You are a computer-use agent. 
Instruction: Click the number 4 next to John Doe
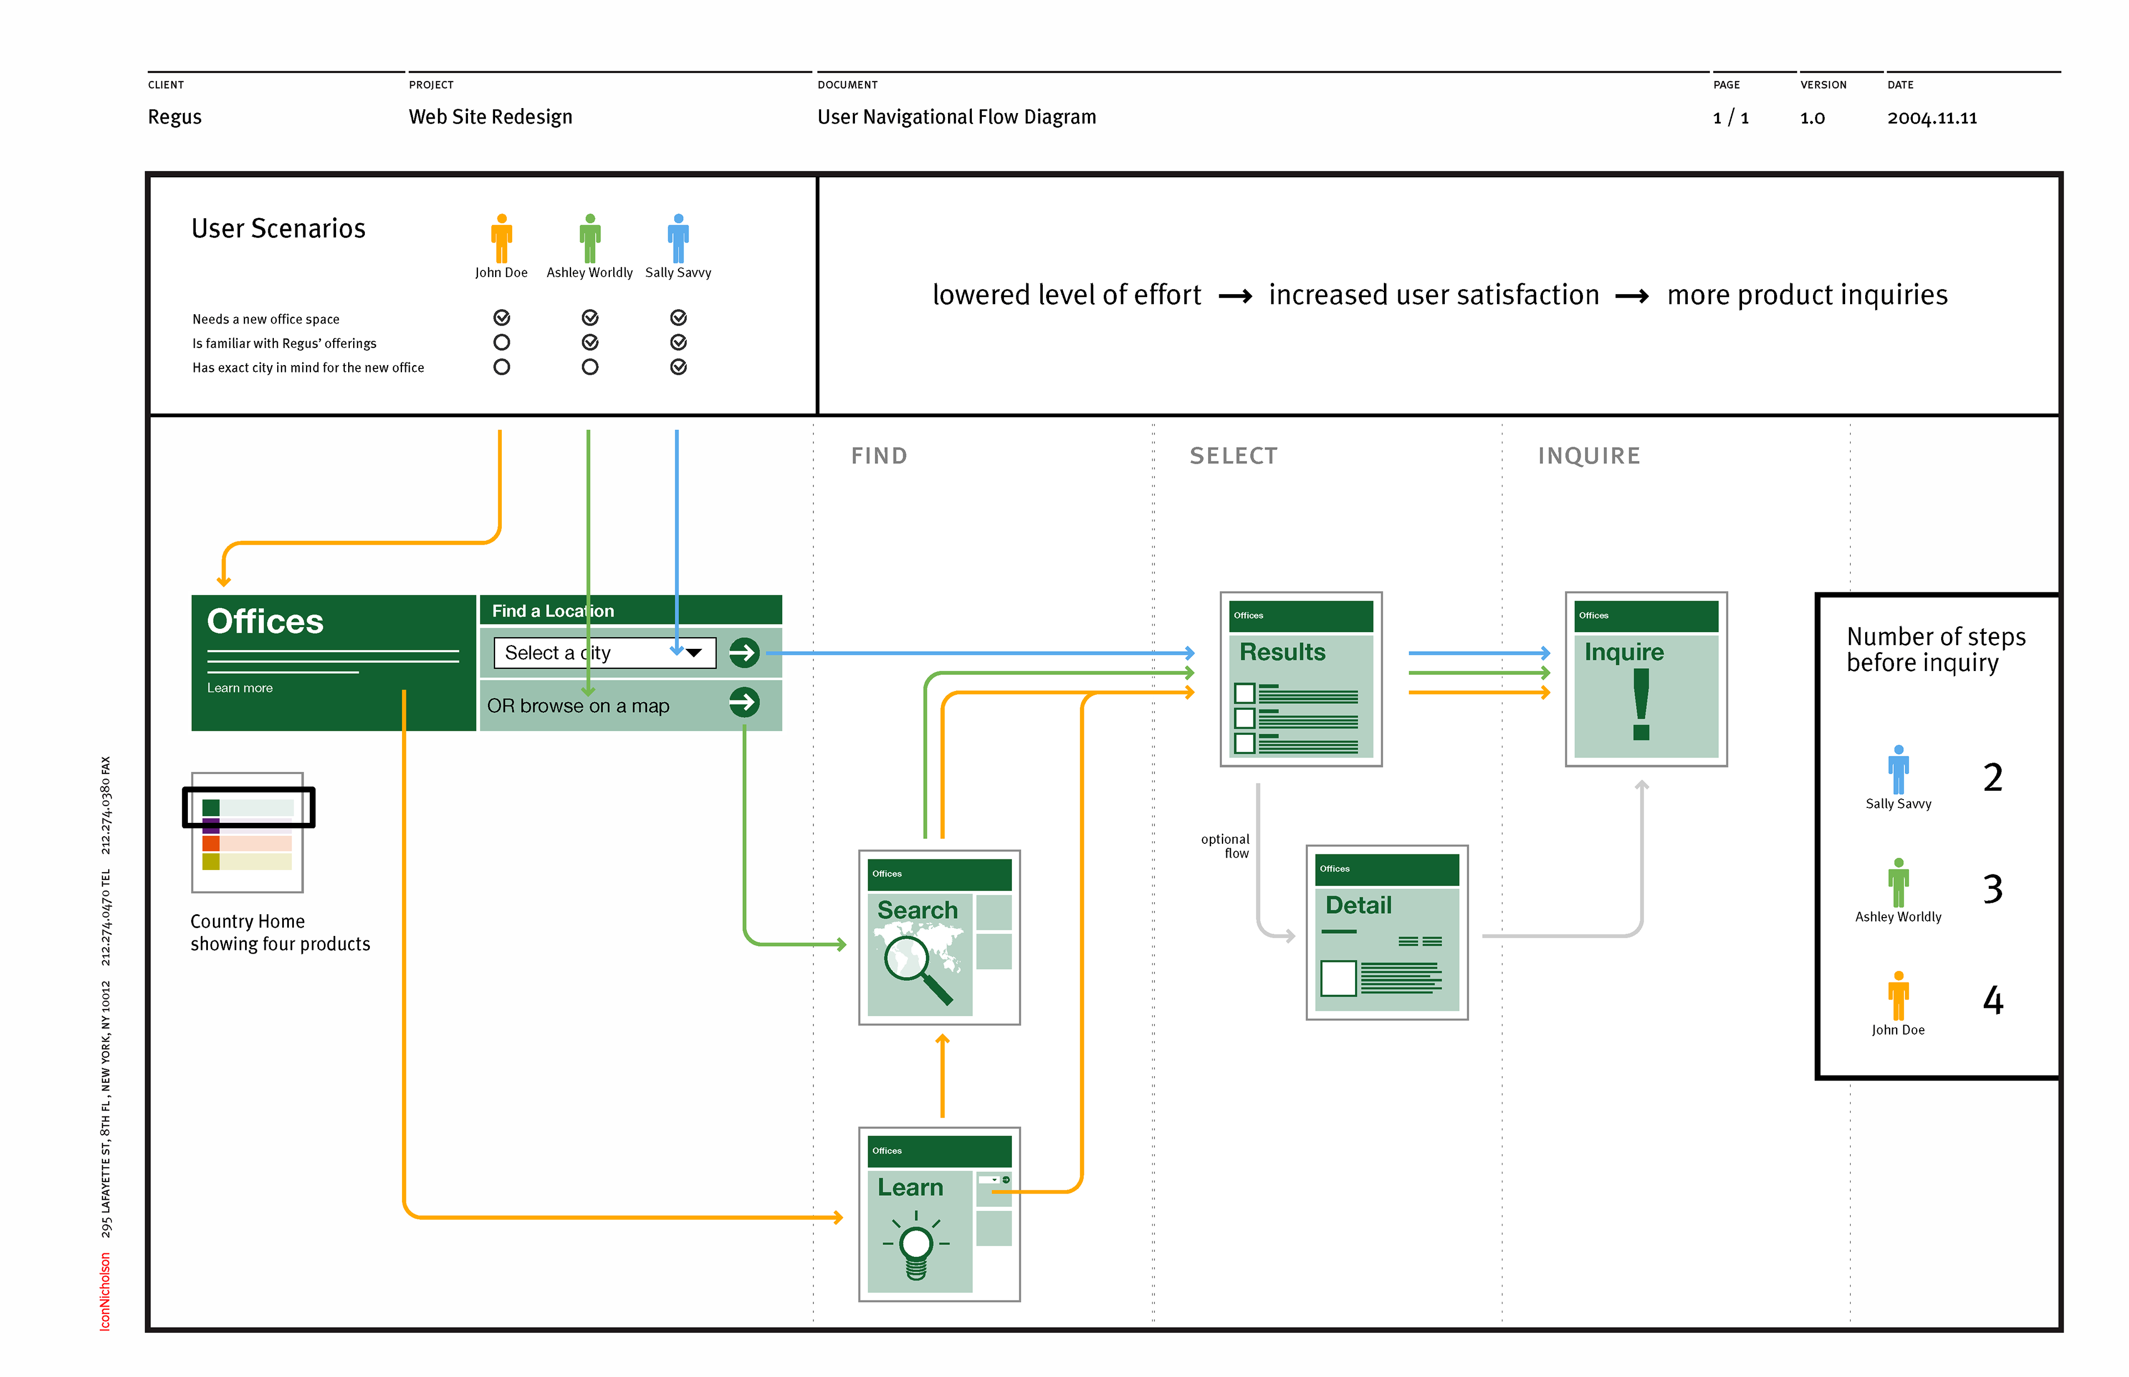1993,1000
